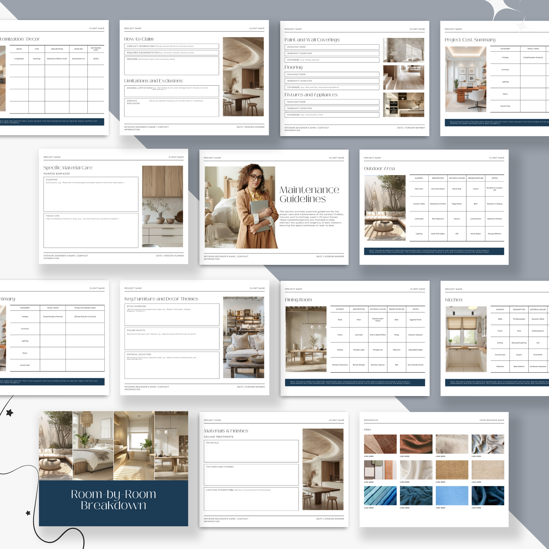Click the TOUCH-UPS text box in Specific Material Care
549x549 pixels.
tap(91, 230)
